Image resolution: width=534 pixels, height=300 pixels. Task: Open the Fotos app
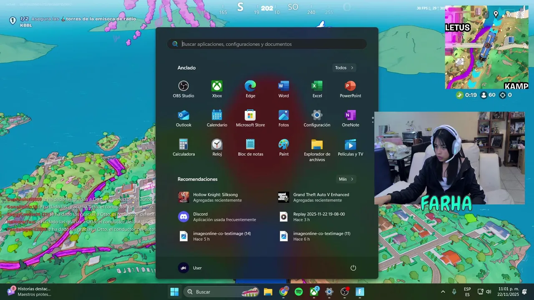[x=284, y=119]
